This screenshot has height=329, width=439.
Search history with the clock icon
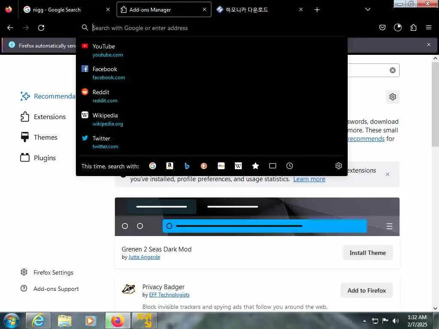289,166
